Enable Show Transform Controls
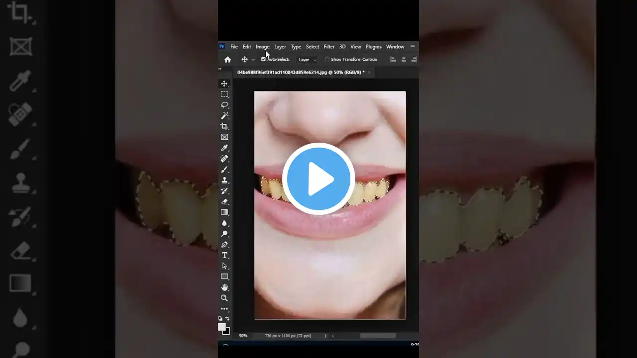Viewport: 637px width, 358px height. (x=327, y=59)
